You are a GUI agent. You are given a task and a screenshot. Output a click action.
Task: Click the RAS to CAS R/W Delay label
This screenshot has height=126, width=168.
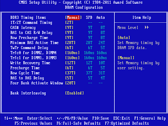pos(31,33)
